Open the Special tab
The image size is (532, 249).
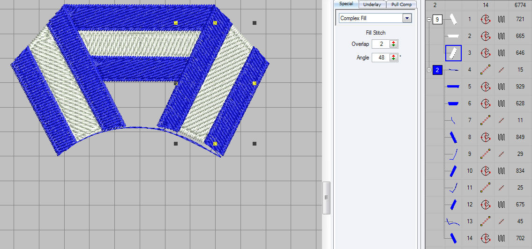point(346,4)
